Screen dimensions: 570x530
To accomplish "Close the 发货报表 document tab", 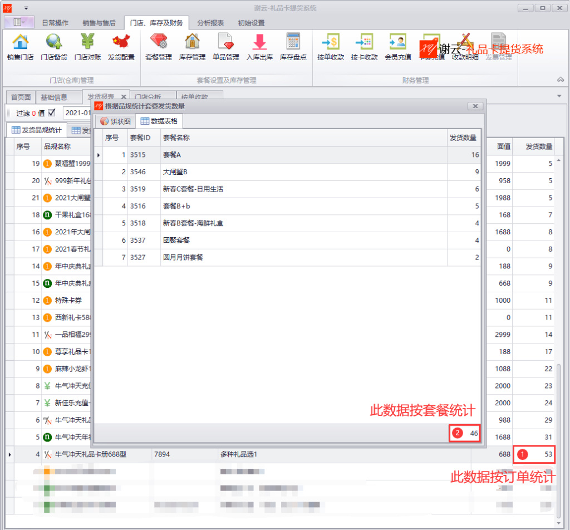I will tap(124, 97).
